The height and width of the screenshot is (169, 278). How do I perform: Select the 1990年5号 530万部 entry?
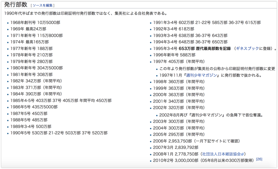[x=59, y=133]
